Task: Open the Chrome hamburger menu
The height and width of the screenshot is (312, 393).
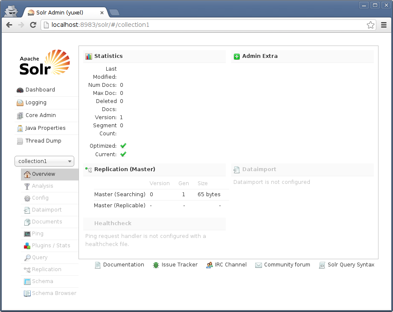Action: point(384,25)
